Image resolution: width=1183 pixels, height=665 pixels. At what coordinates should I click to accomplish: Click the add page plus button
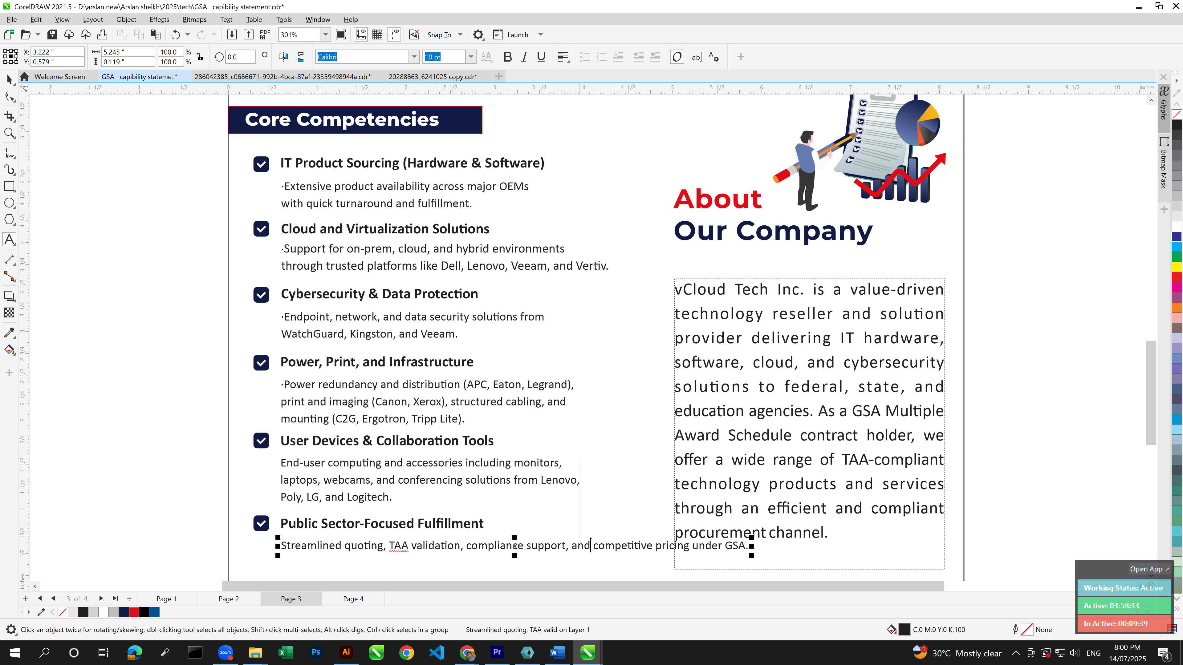click(129, 598)
